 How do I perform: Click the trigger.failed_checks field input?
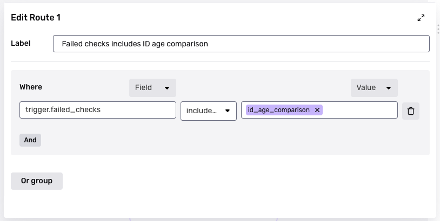(x=98, y=110)
